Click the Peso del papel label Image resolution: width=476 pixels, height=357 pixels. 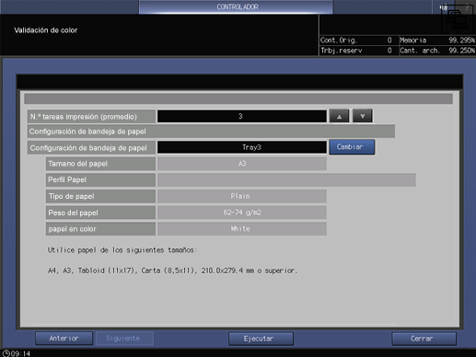click(100, 213)
